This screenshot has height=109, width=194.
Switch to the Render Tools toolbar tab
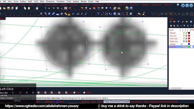[156, 5]
